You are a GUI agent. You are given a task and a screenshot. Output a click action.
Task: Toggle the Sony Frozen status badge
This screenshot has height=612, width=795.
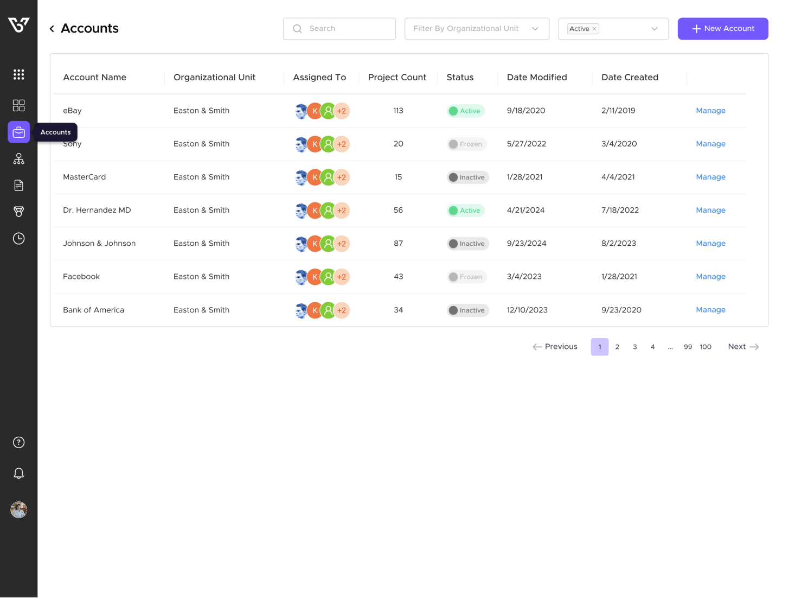[466, 144]
